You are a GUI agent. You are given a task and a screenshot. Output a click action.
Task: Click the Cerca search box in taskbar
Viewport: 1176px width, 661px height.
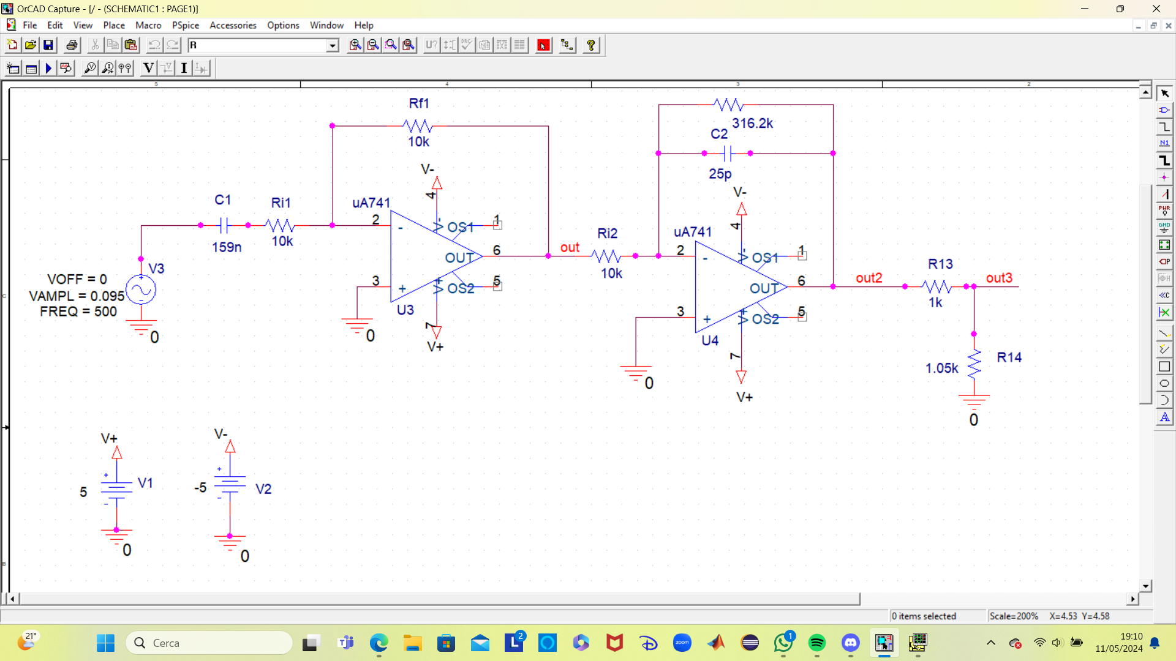click(x=209, y=643)
